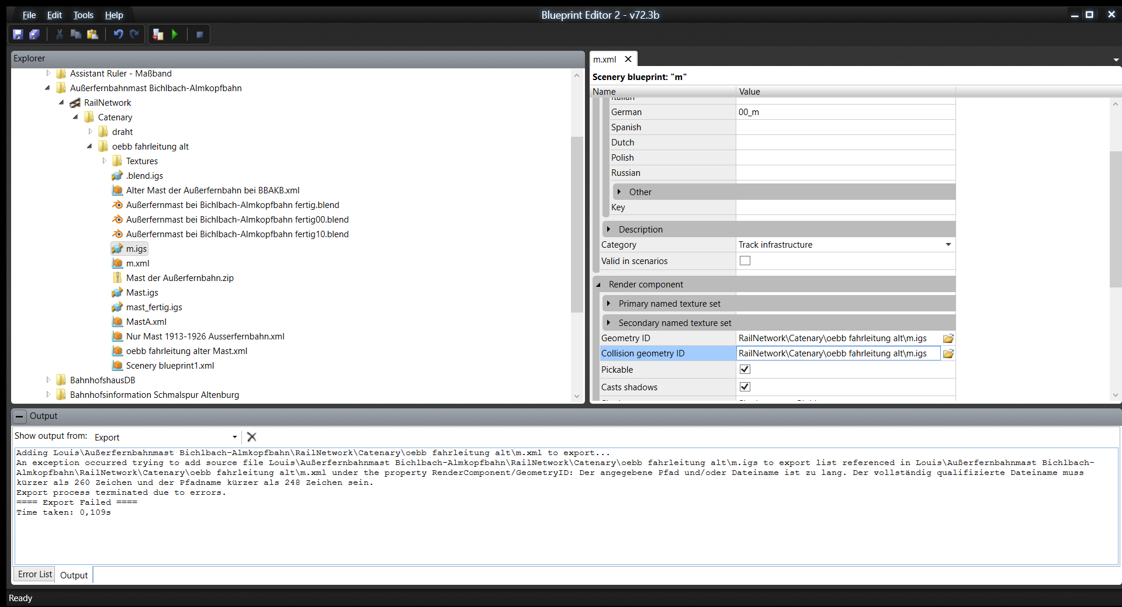Stop the running process
Image resolution: width=1122 pixels, height=607 pixels.
click(x=199, y=34)
